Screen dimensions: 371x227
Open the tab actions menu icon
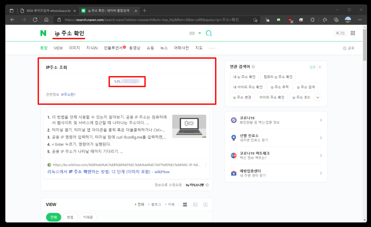12,11
